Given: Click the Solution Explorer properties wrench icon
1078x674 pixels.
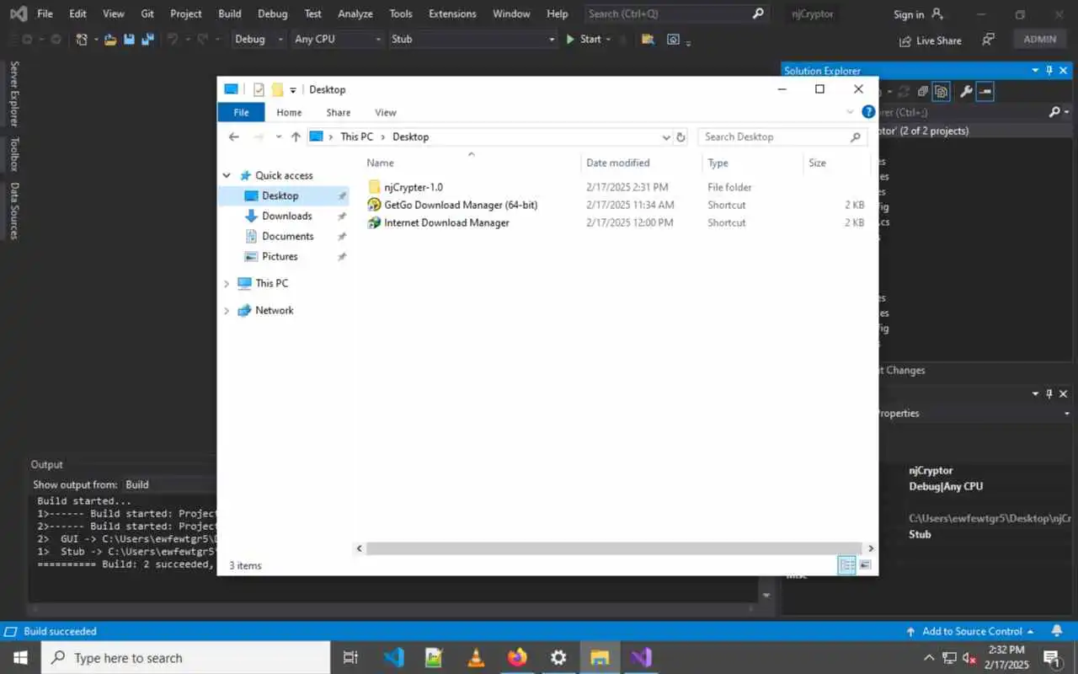Looking at the screenshot, I should pos(966,91).
